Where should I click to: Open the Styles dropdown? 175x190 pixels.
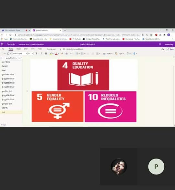108,53
